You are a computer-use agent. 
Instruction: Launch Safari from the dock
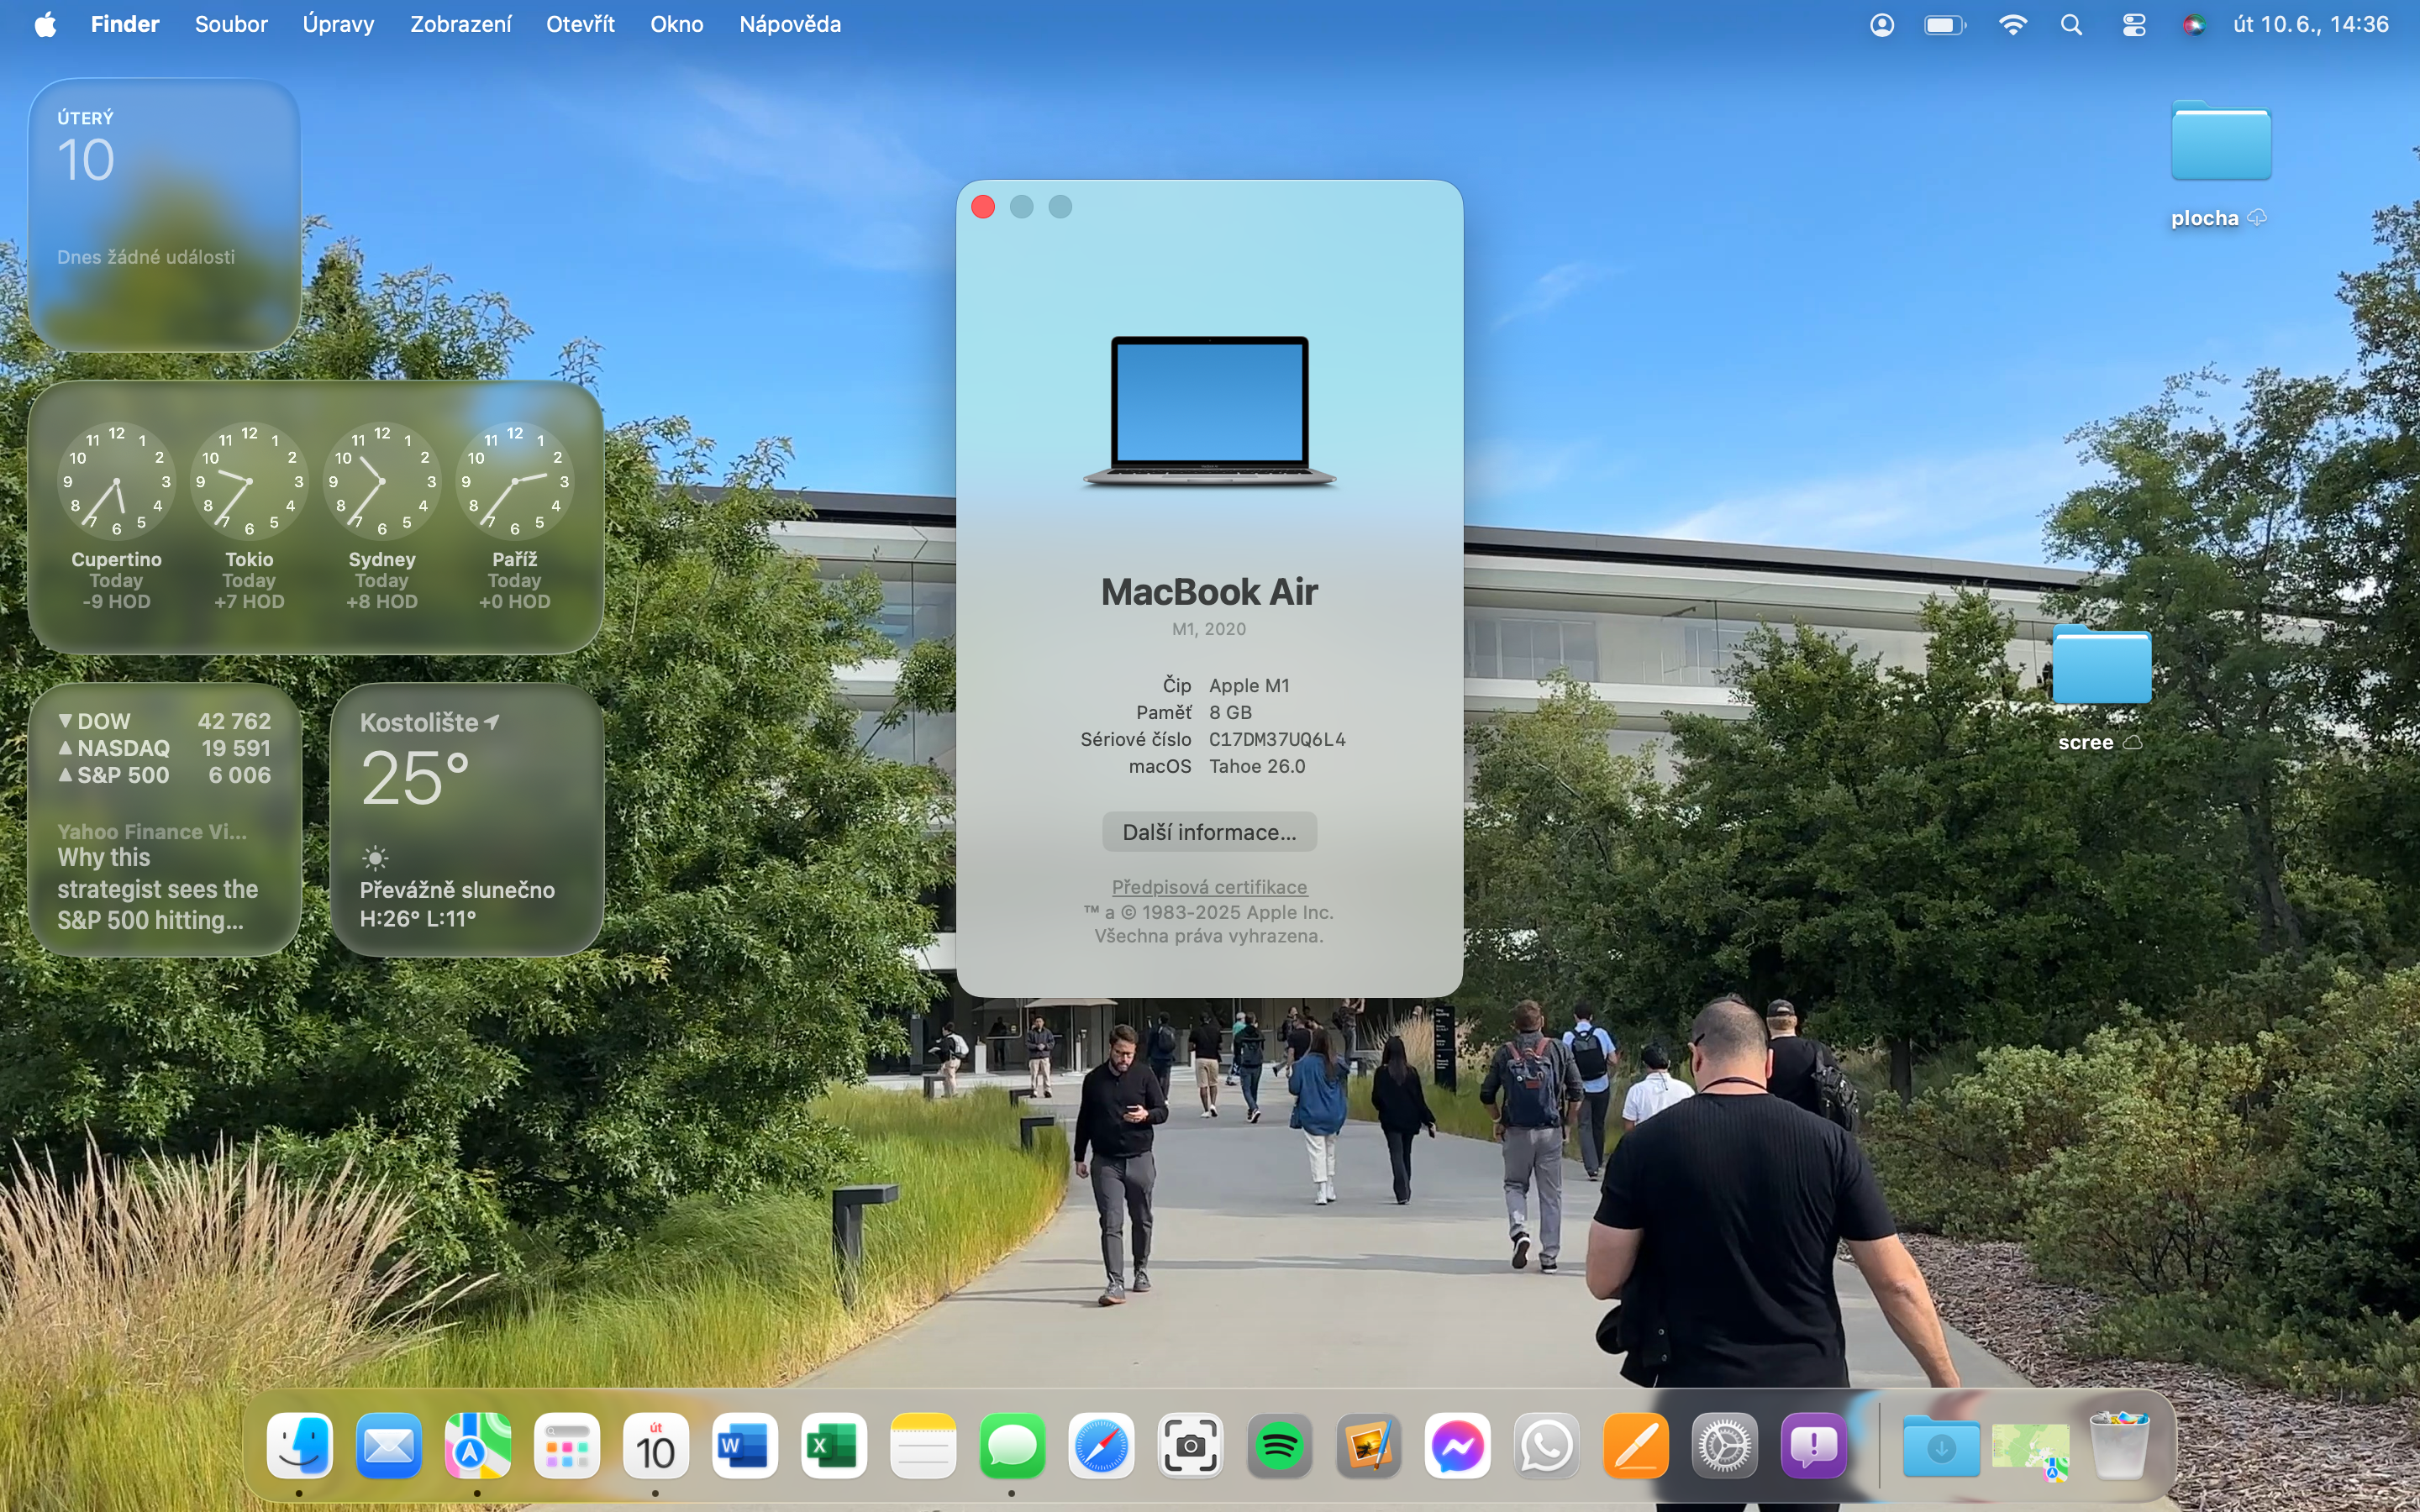(1101, 1446)
